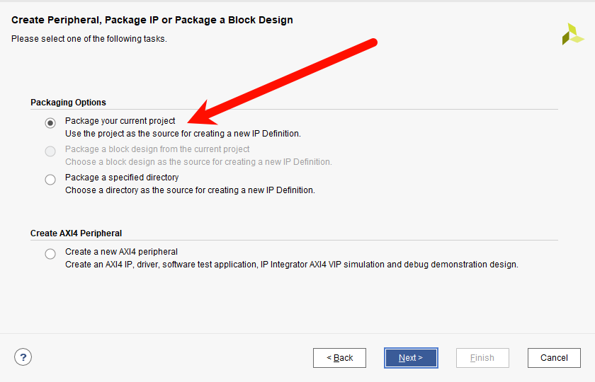Click the disabled Finish button
Screen dimensions: 595x382
coord(482,358)
